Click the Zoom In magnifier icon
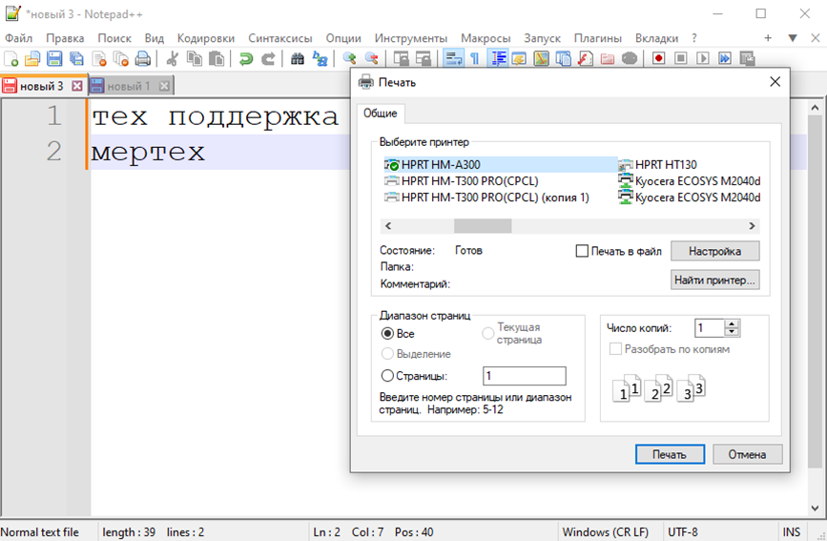The height and width of the screenshot is (541, 827). coord(349,58)
